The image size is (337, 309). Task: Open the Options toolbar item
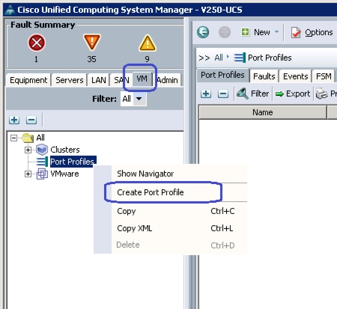[312, 32]
